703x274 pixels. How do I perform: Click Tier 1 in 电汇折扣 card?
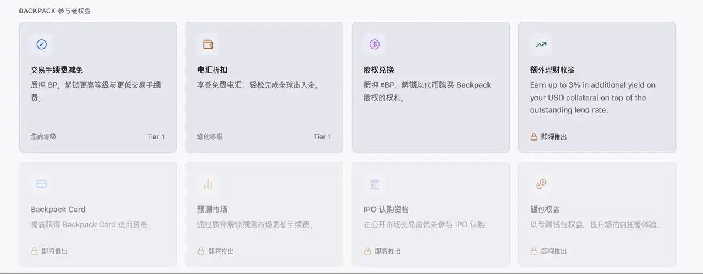pyautogui.click(x=322, y=136)
